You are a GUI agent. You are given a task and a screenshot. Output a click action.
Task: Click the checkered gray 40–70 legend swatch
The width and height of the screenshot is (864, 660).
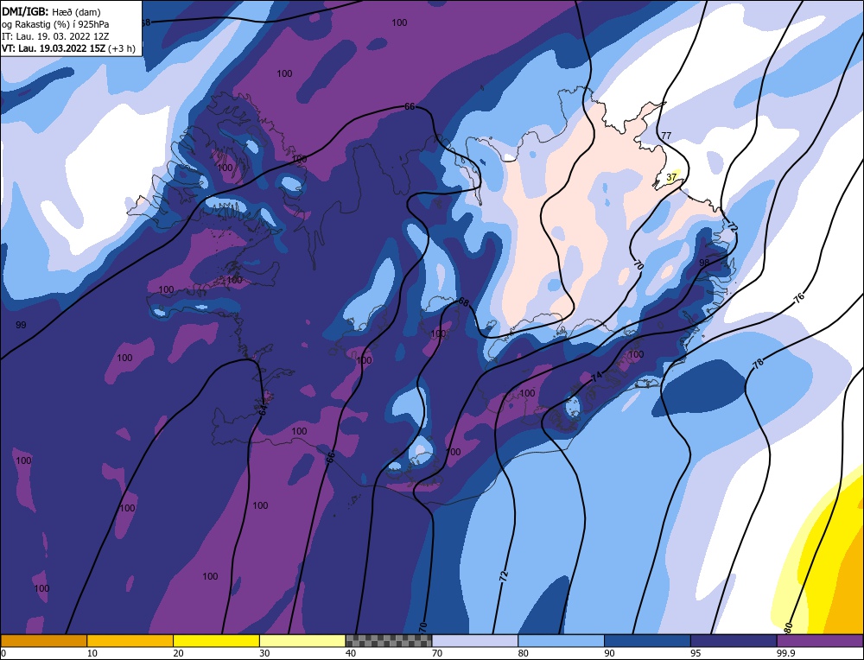tap(389, 641)
